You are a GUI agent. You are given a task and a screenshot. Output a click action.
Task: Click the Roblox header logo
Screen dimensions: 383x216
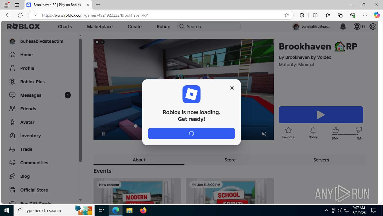pos(23,26)
